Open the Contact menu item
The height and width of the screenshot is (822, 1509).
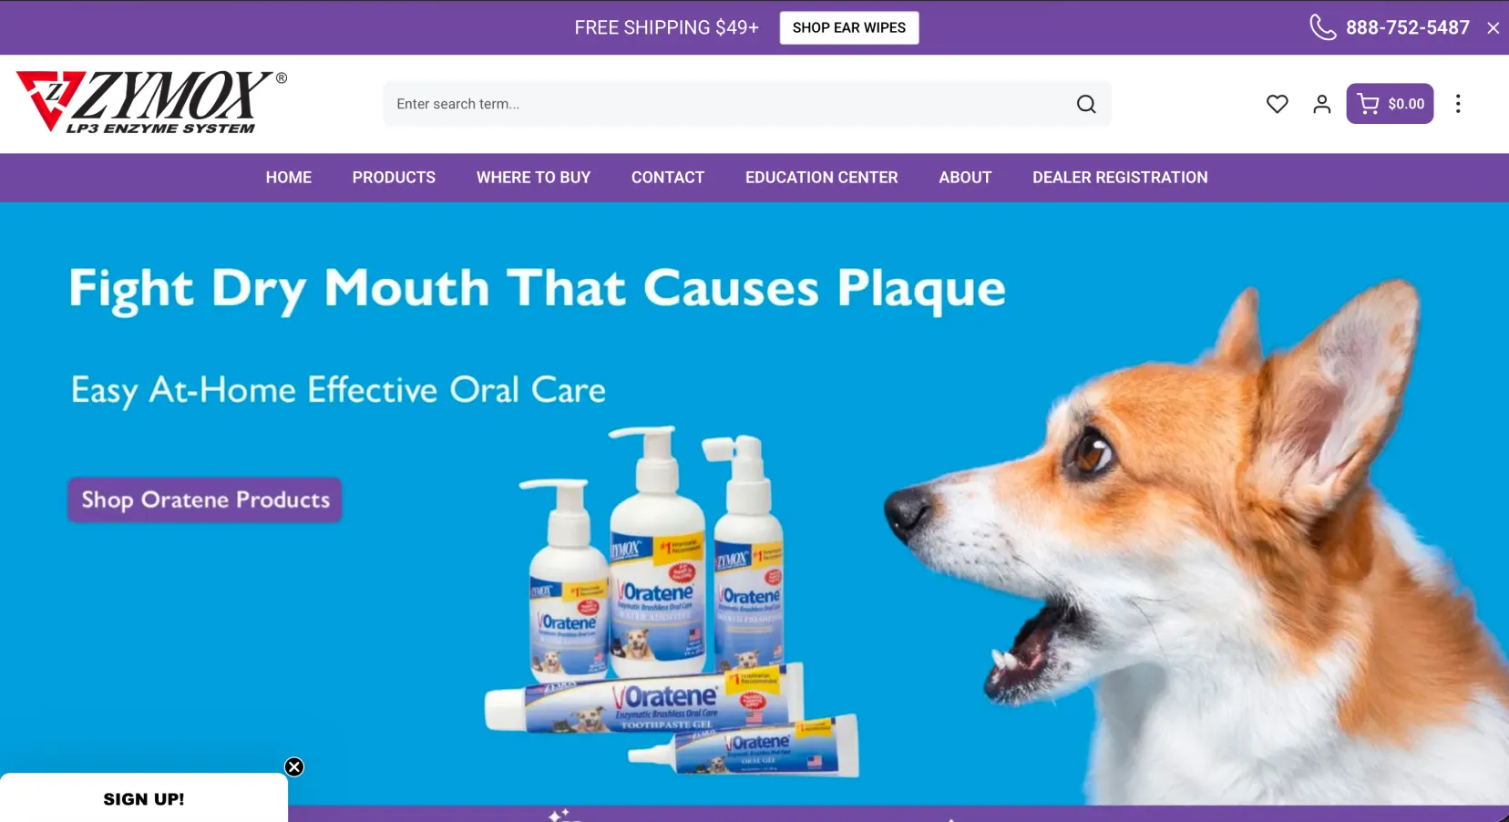pos(668,178)
